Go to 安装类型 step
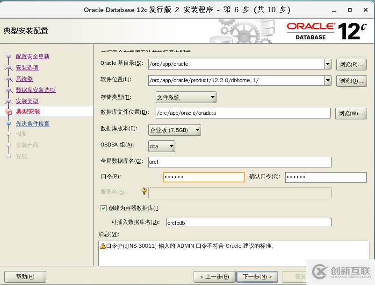 click(x=27, y=101)
